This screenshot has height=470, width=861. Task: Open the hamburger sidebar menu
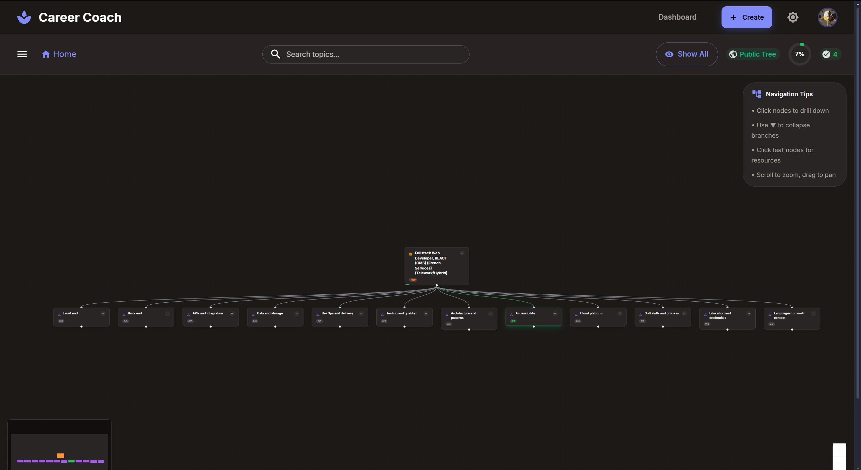click(x=22, y=54)
